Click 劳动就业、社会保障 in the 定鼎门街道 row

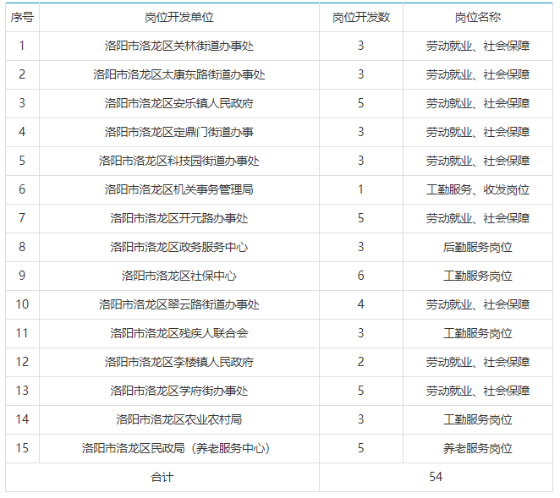point(478,132)
